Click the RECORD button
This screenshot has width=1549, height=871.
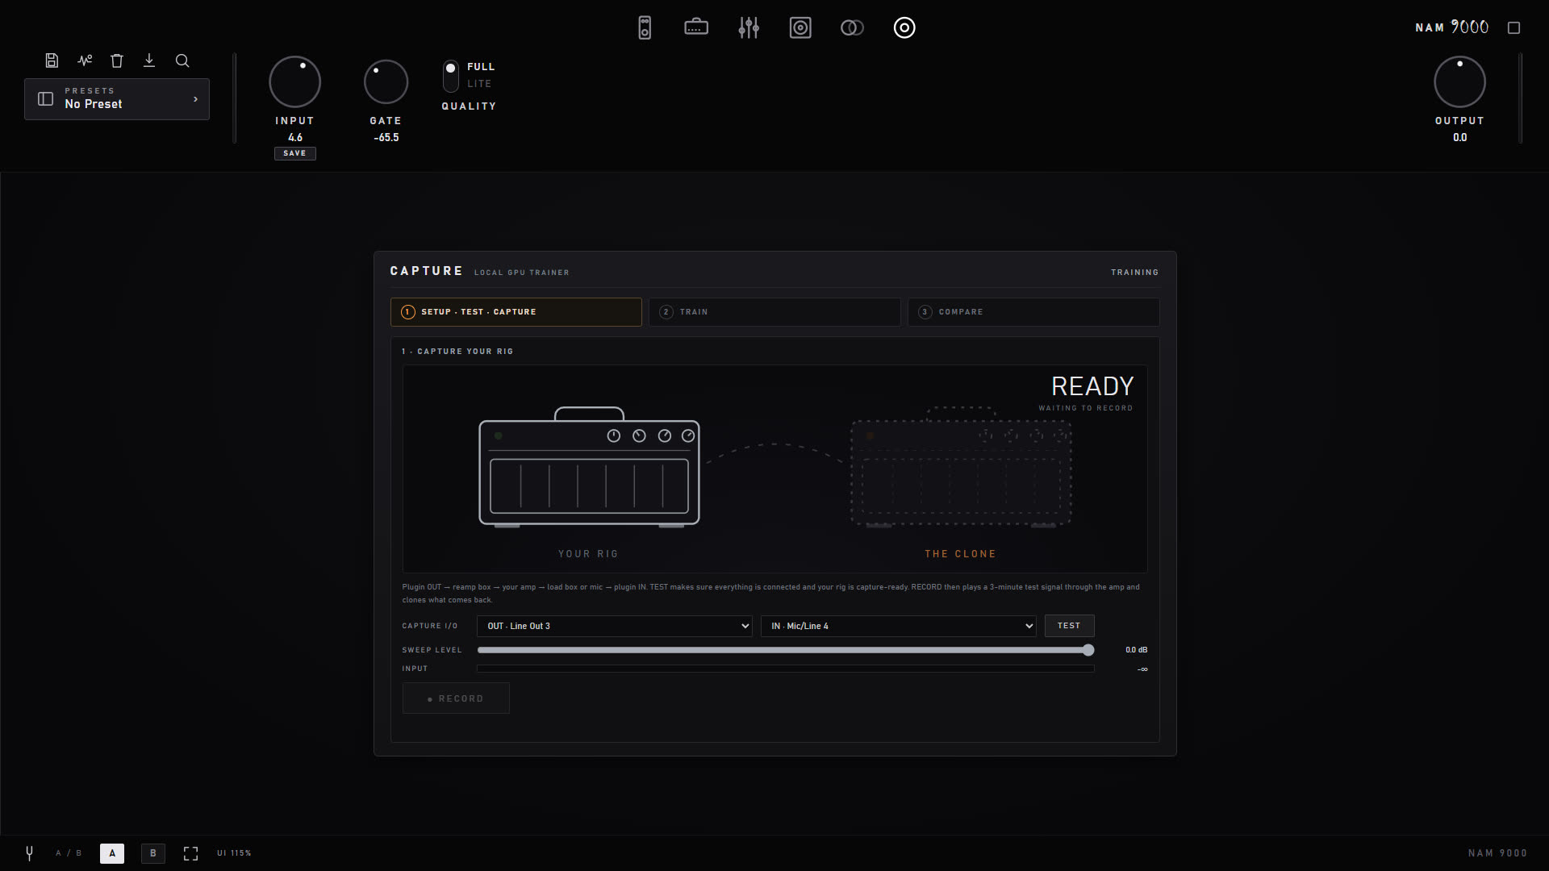coord(456,698)
